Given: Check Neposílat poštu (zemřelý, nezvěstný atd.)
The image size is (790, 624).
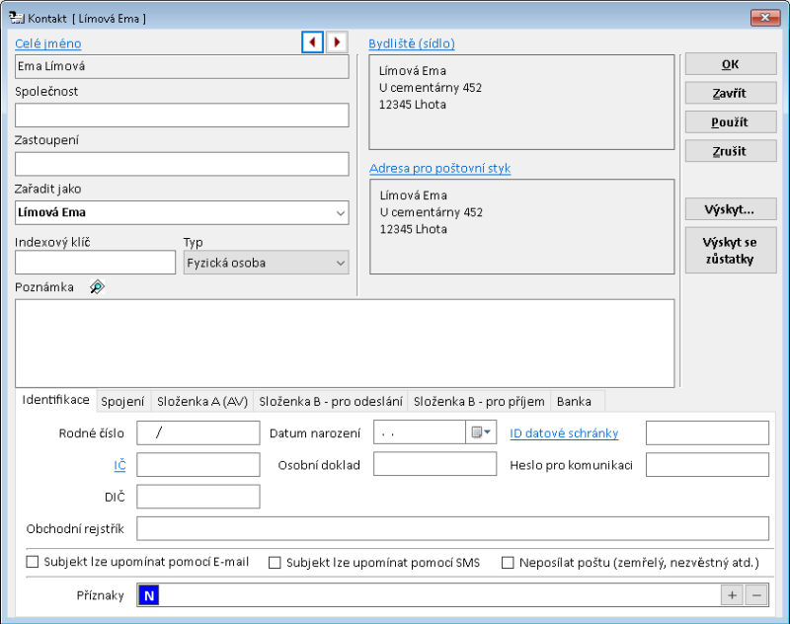Looking at the screenshot, I should tap(508, 562).
